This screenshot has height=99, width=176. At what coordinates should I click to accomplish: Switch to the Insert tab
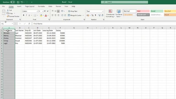(19, 6)
